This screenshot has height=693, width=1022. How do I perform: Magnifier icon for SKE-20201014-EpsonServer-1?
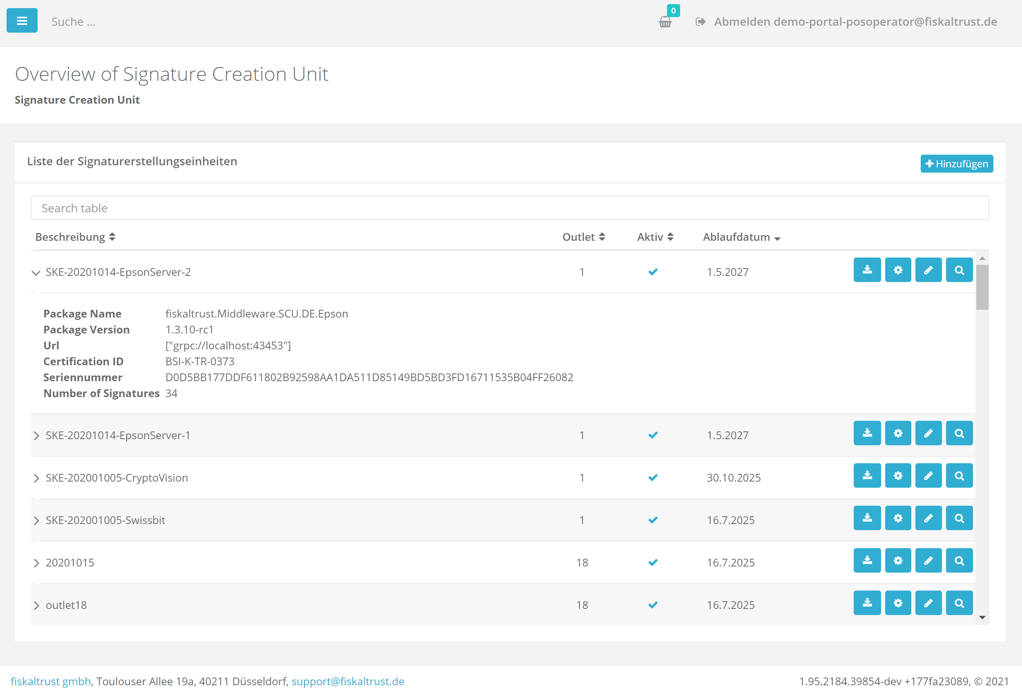coord(959,433)
